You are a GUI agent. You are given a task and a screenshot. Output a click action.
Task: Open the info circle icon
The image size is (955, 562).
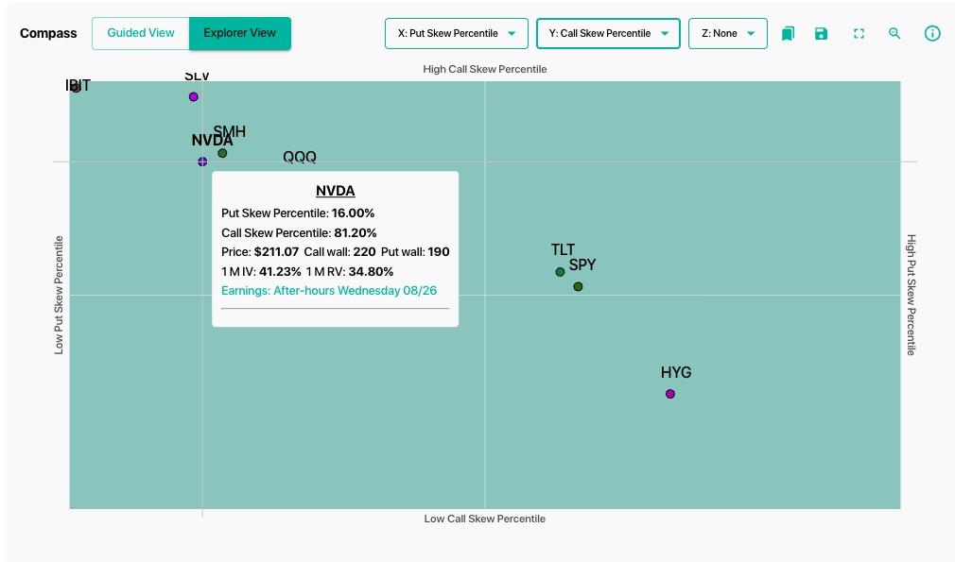[x=932, y=33]
